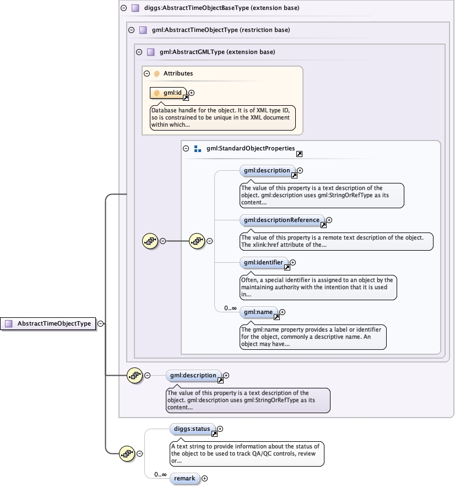Click the gml:name reference arrow icon
Viewport: 455px width, 487px height.
coord(277,317)
